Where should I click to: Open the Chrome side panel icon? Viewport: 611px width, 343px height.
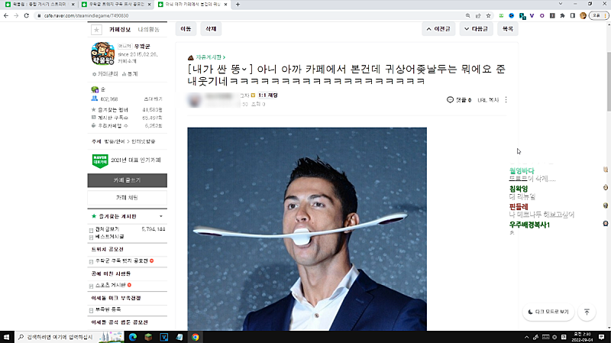click(572, 15)
